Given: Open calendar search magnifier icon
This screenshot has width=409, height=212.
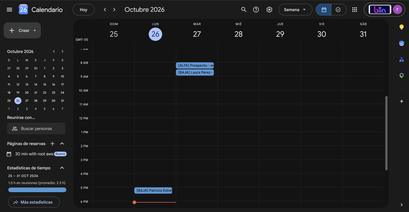Looking at the screenshot, I should tap(244, 10).
